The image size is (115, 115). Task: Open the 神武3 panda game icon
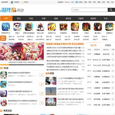click(17, 27)
